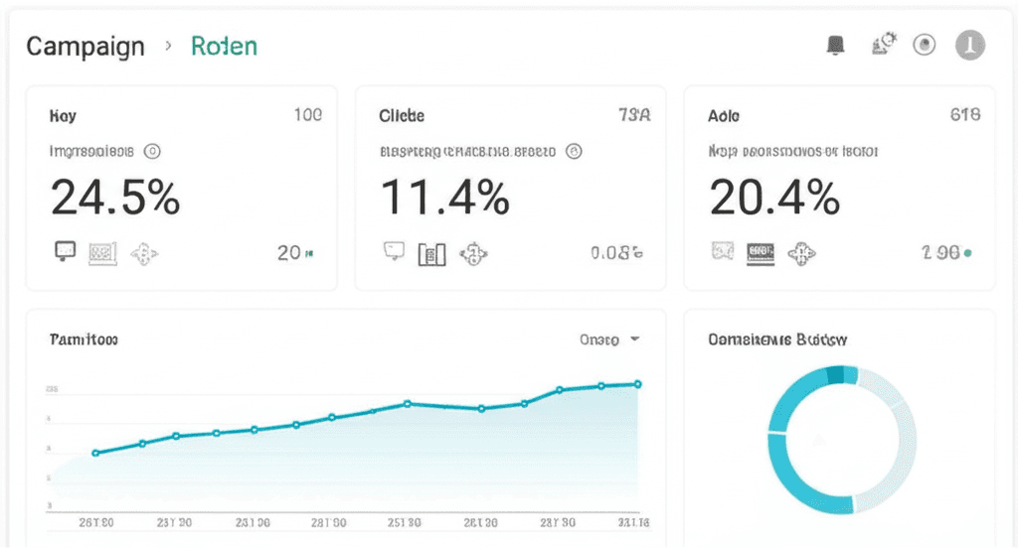The width and height of the screenshot is (1018, 548).
Task: Open the green Roden breadcrumb
Action: tap(224, 46)
